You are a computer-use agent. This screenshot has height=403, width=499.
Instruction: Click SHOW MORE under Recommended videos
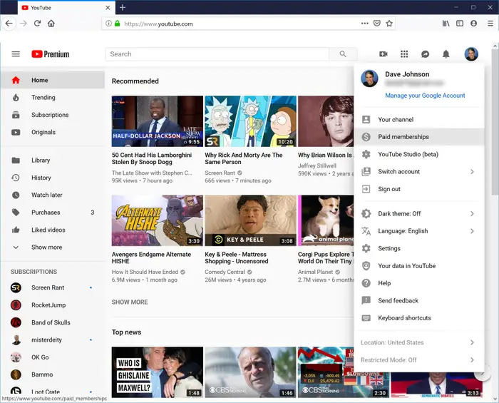point(130,302)
